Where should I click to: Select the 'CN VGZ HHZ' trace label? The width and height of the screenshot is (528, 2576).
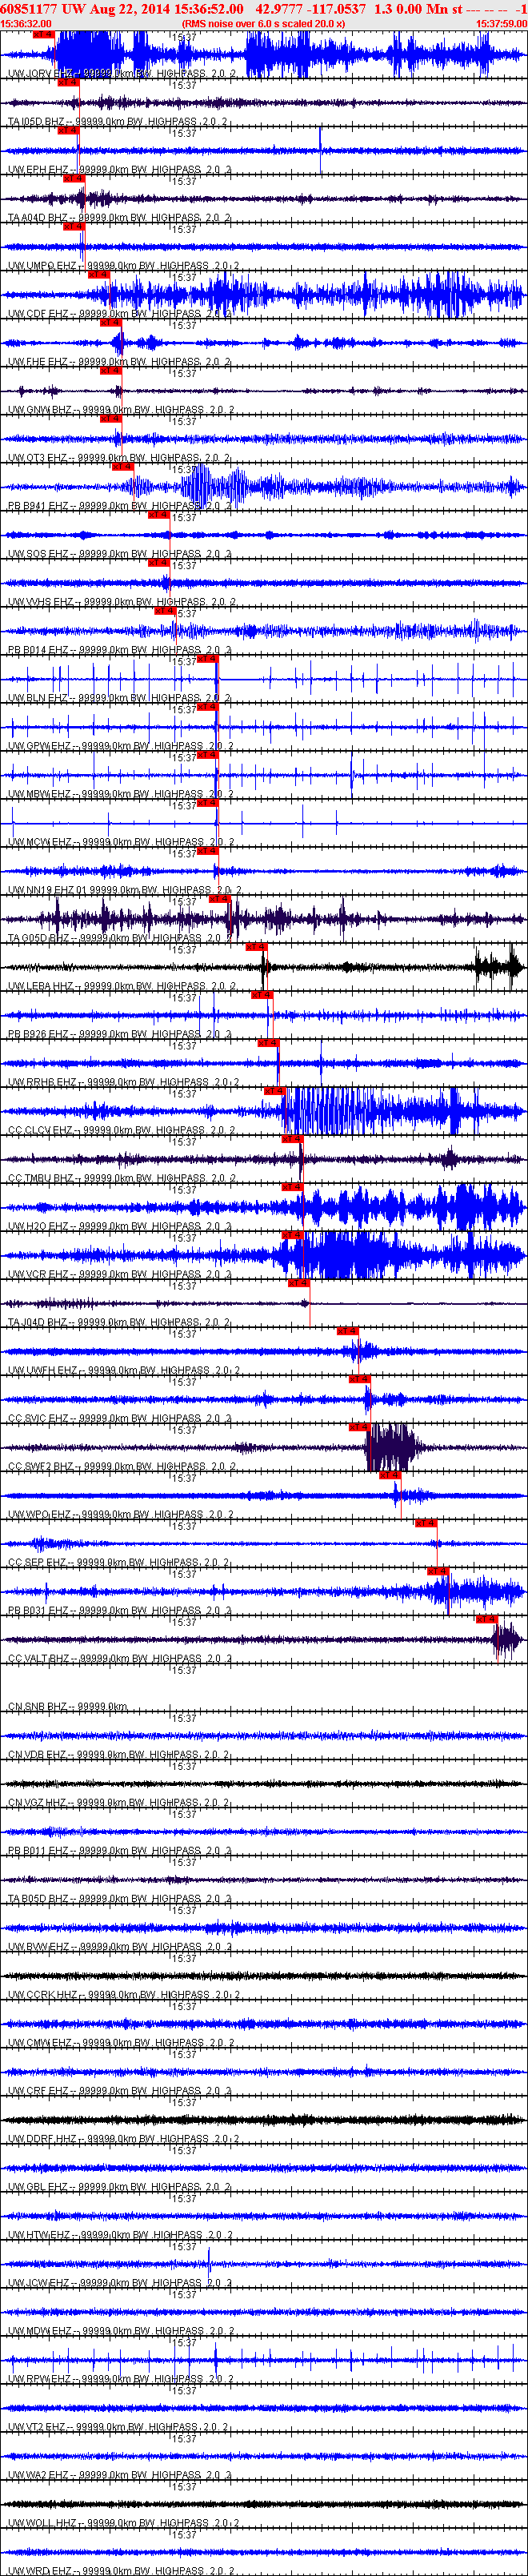[119, 1802]
